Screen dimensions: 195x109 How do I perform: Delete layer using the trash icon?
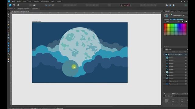pyautogui.click(x=187, y=94)
